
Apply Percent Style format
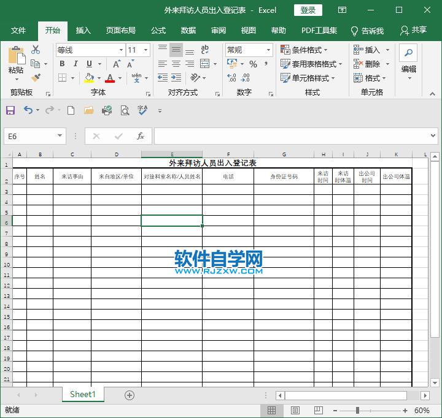click(x=253, y=64)
